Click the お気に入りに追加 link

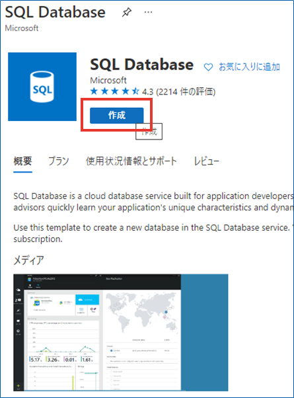pyautogui.click(x=249, y=67)
